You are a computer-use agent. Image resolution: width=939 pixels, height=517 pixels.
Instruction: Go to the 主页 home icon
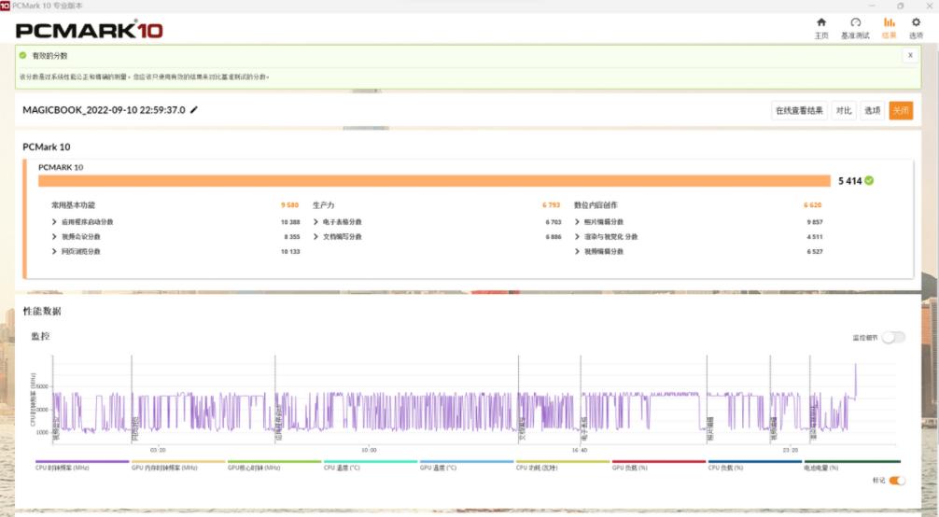pos(820,27)
